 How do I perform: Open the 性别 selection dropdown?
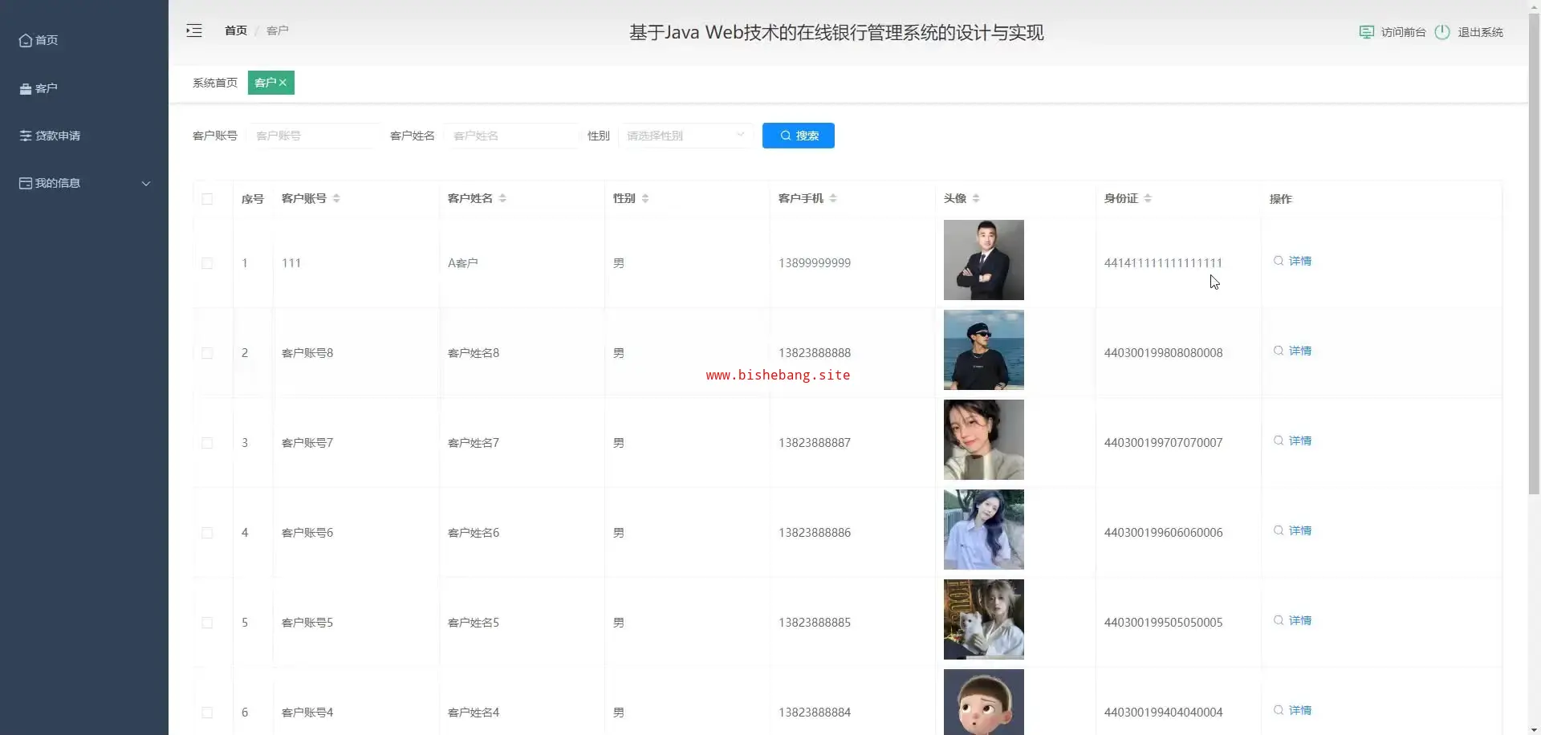point(685,136)
